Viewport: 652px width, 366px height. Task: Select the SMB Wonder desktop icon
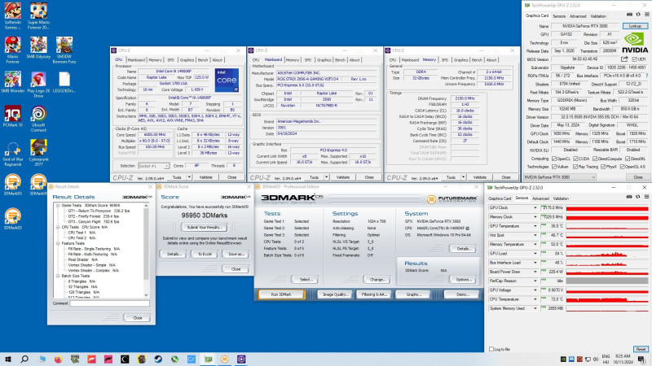click(x=13, y=82)
